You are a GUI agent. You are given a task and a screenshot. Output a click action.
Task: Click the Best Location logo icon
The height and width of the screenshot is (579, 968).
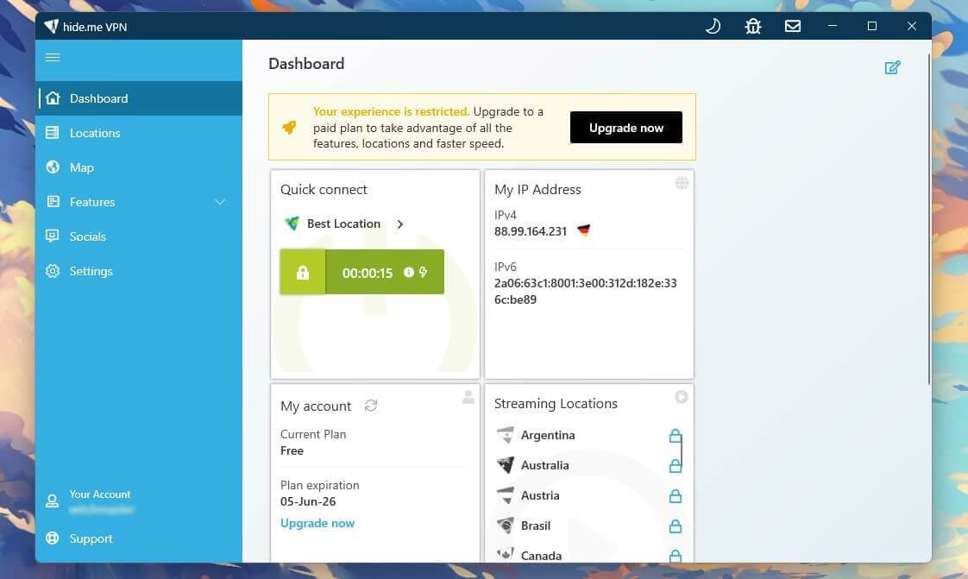(292, 223)
